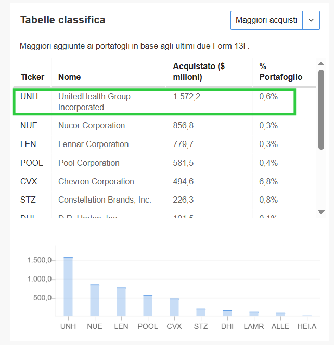This screenshot has height=345, width=334.
Task: Click the 856,8 value cell
Action: pyautogui.click(x=183, y=125)
